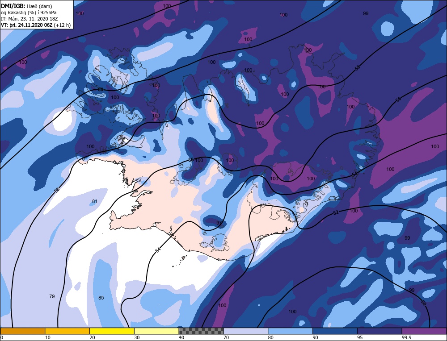Click the legend tick label '95'
Viewport: 447px width, 341px height.
(360, 337)
